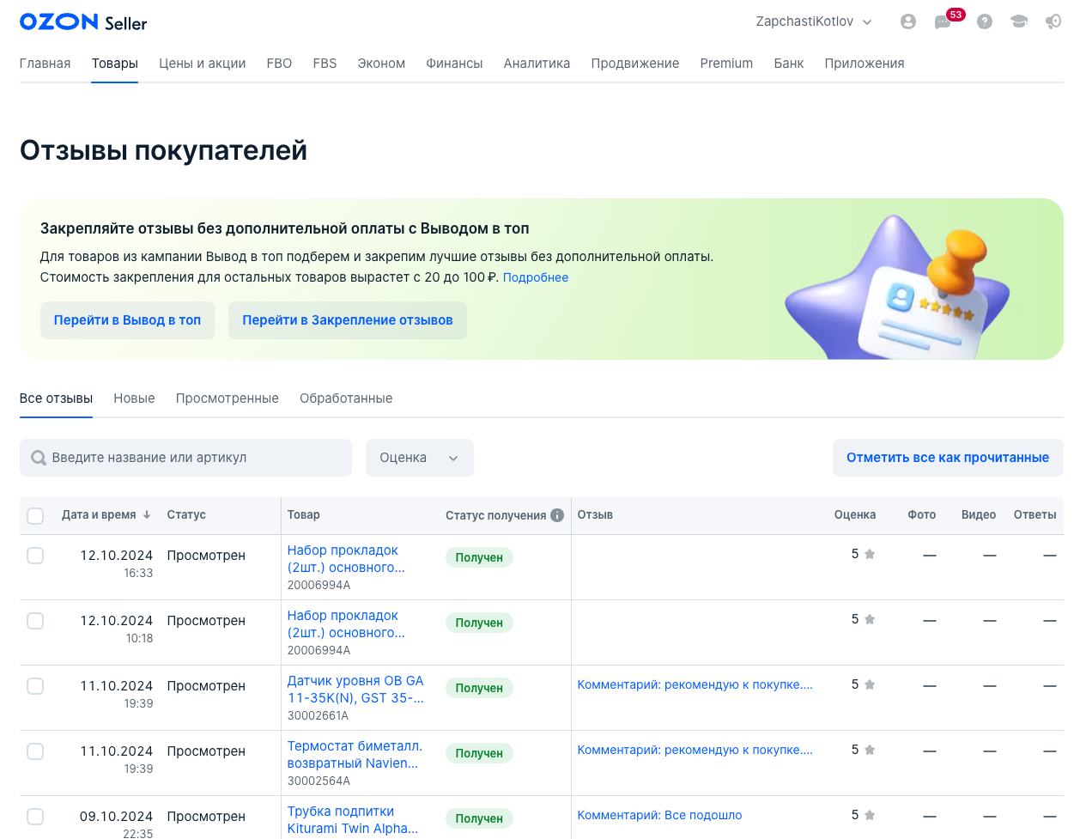
Task: Open Термостат биметалл. возвратный Navien product link
Action: coord(355,755)
